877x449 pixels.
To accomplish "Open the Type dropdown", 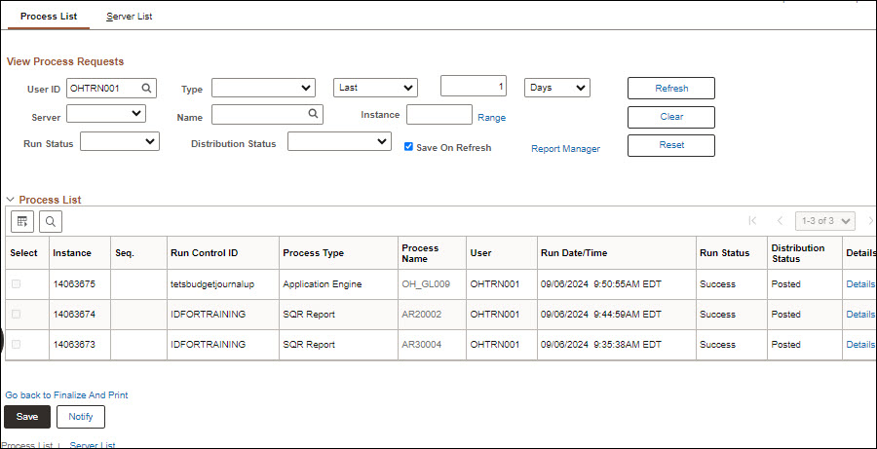I will pos(263,88).
